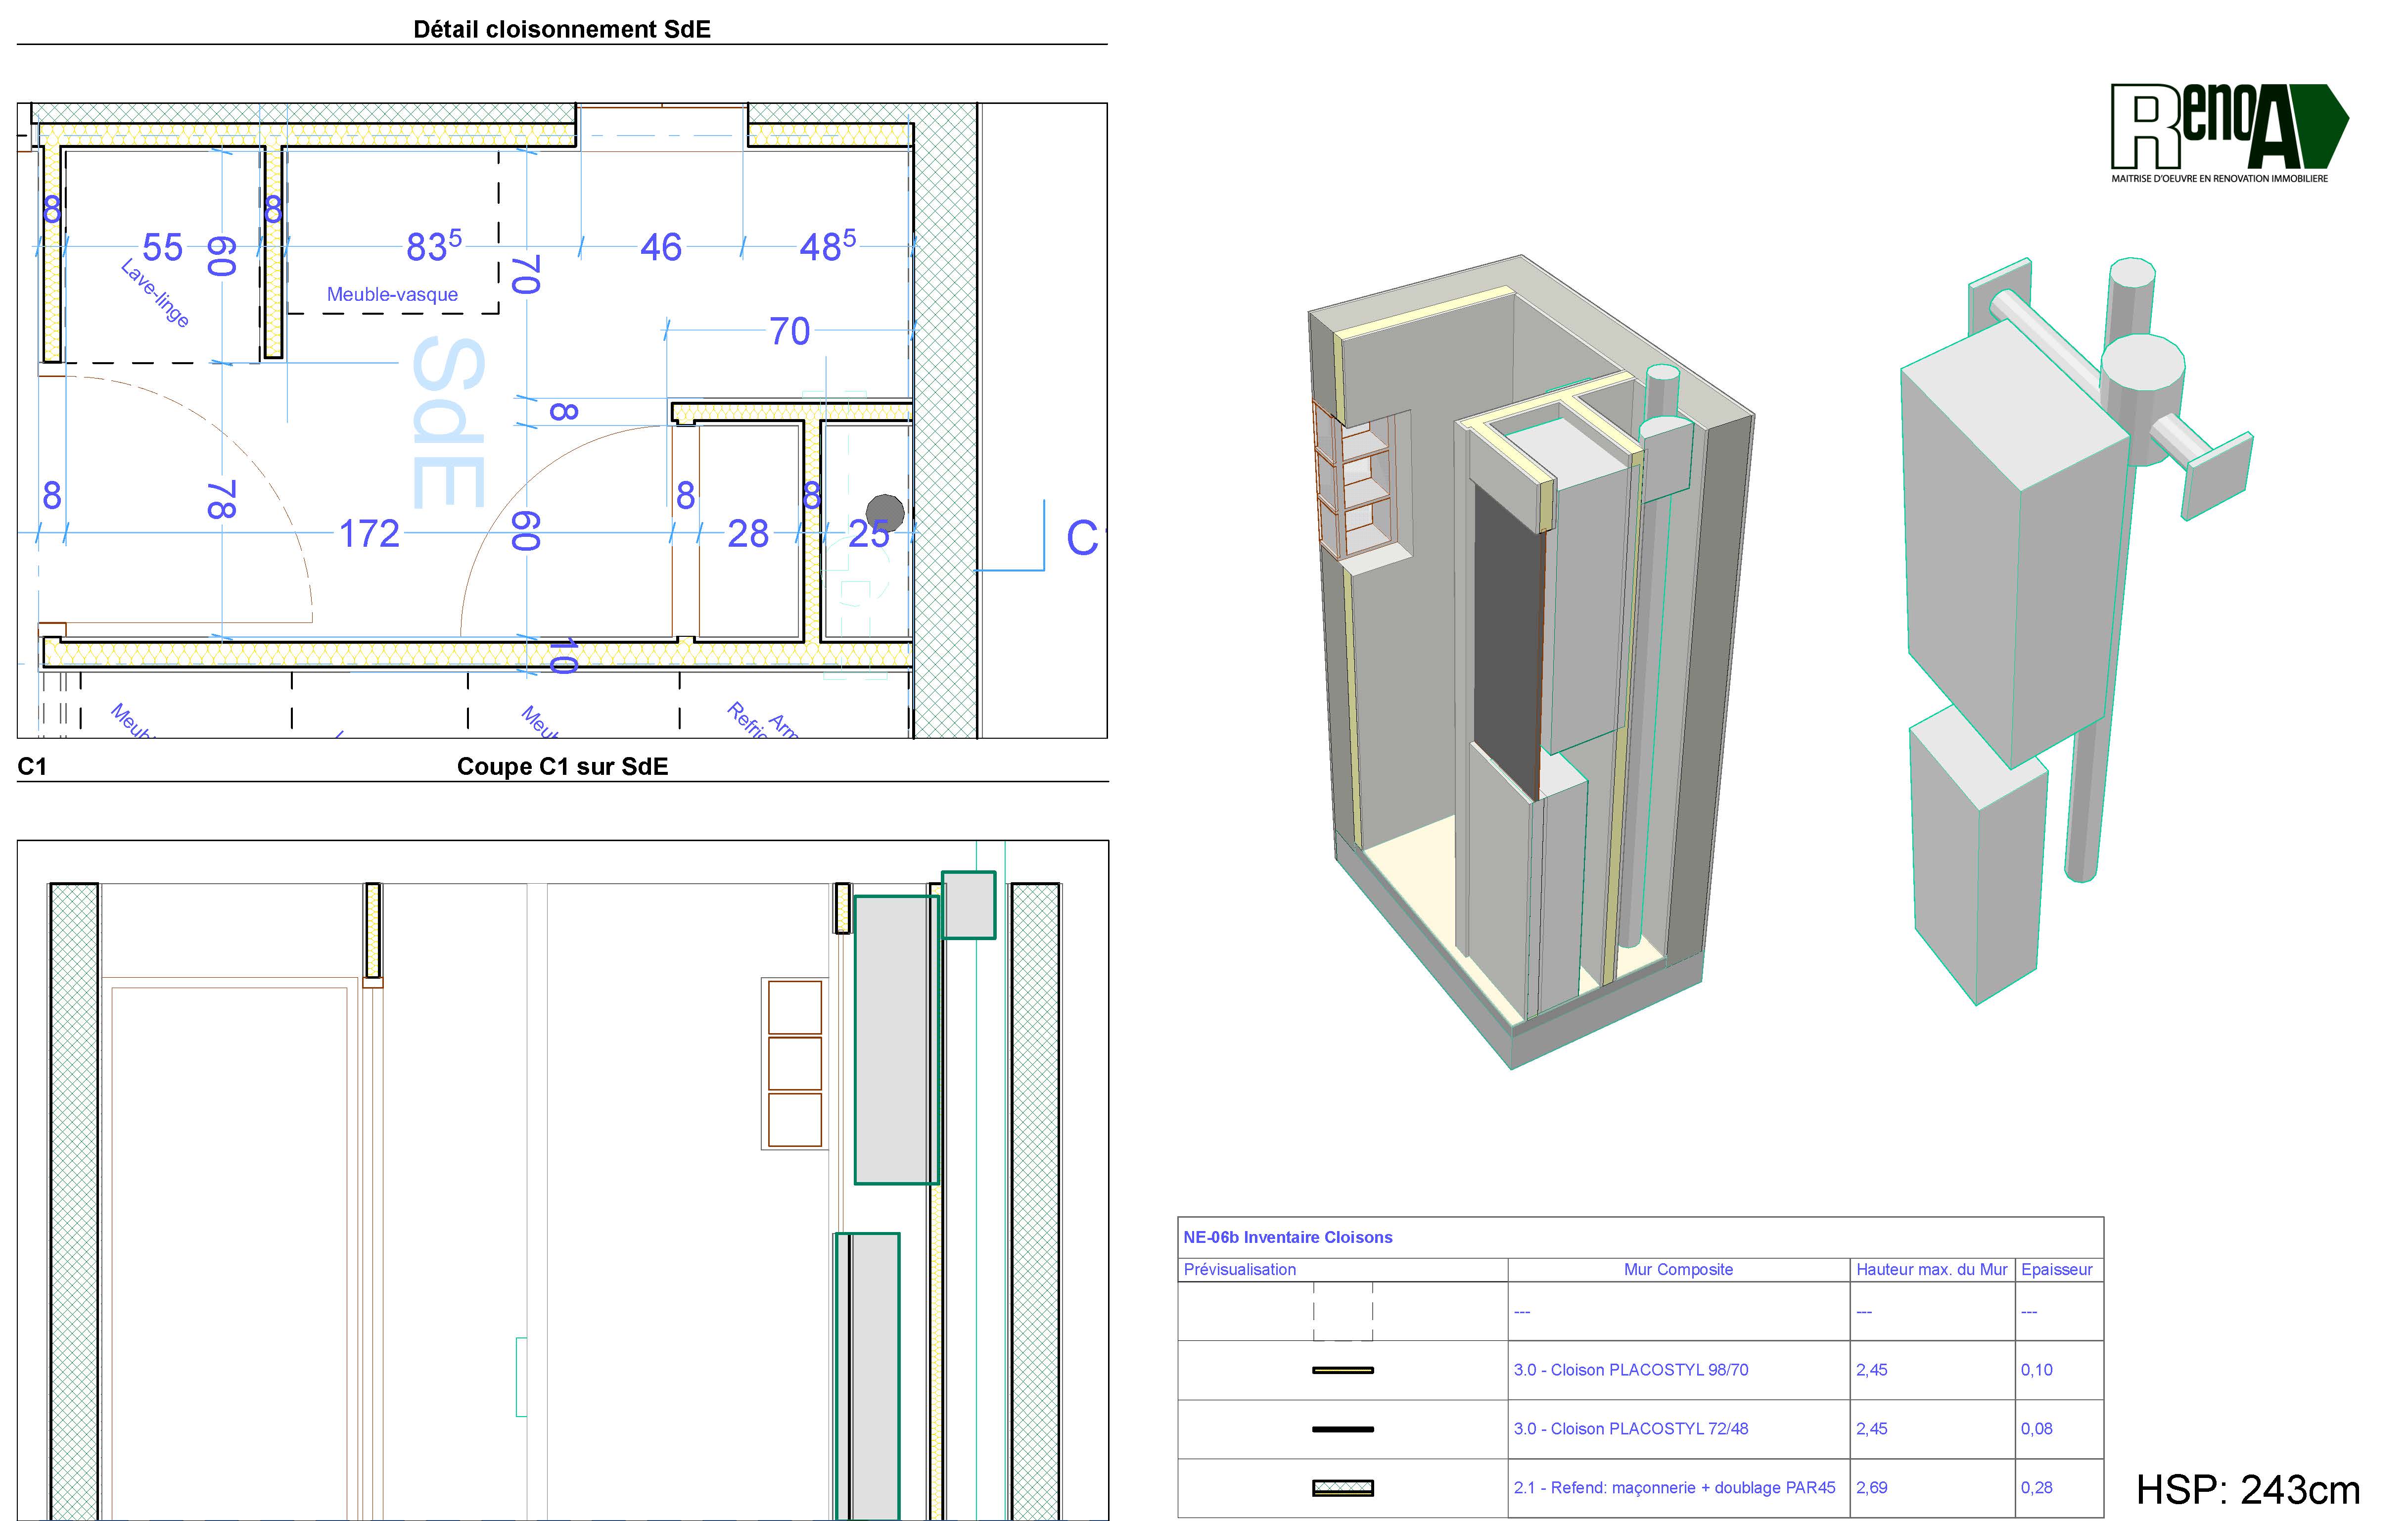Click the 2,45 height in the PLACOSTYL 98/70 row

pos(1871,1370)
